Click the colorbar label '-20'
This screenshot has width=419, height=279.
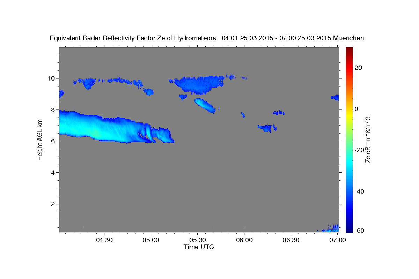pyautogui.click(x=360, y=150)
